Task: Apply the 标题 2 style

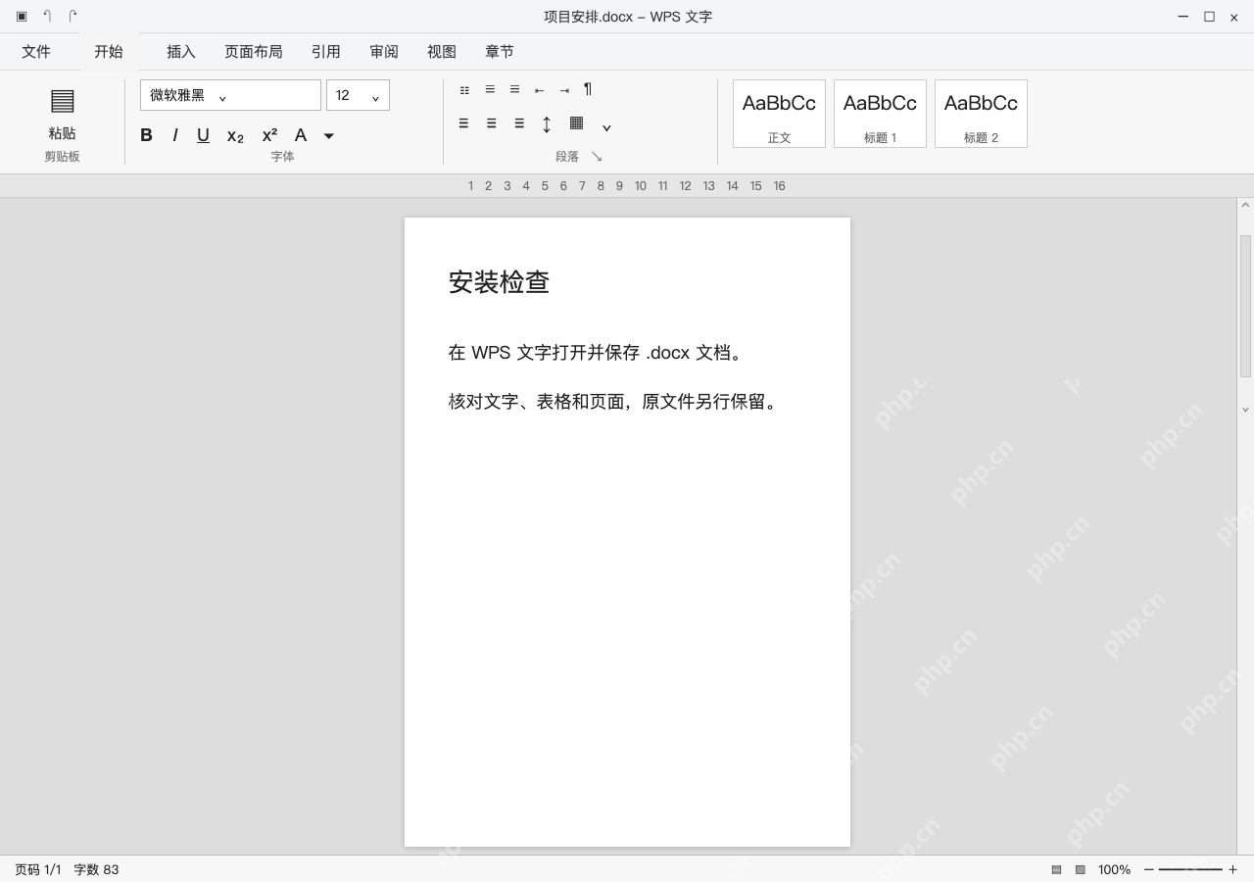Action: pos(981,114)
